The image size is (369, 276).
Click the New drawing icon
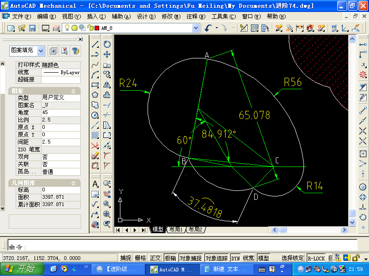(x=11, y=28)
